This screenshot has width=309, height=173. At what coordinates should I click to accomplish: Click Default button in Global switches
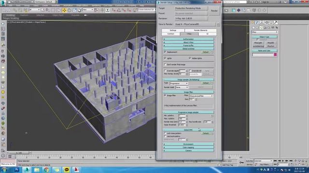tap(206, 52)
